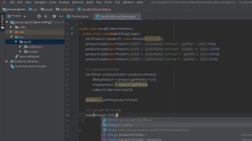Screen dimensions: 252x141
Task: Open Project panel settings gear
Action: point(54,16)
